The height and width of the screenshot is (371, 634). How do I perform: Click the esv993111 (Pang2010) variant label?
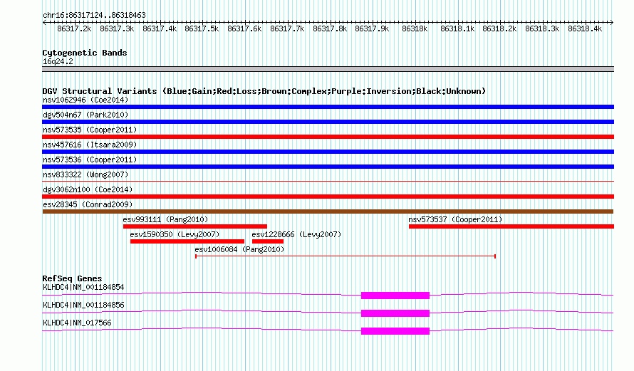[x=165, y=219]
